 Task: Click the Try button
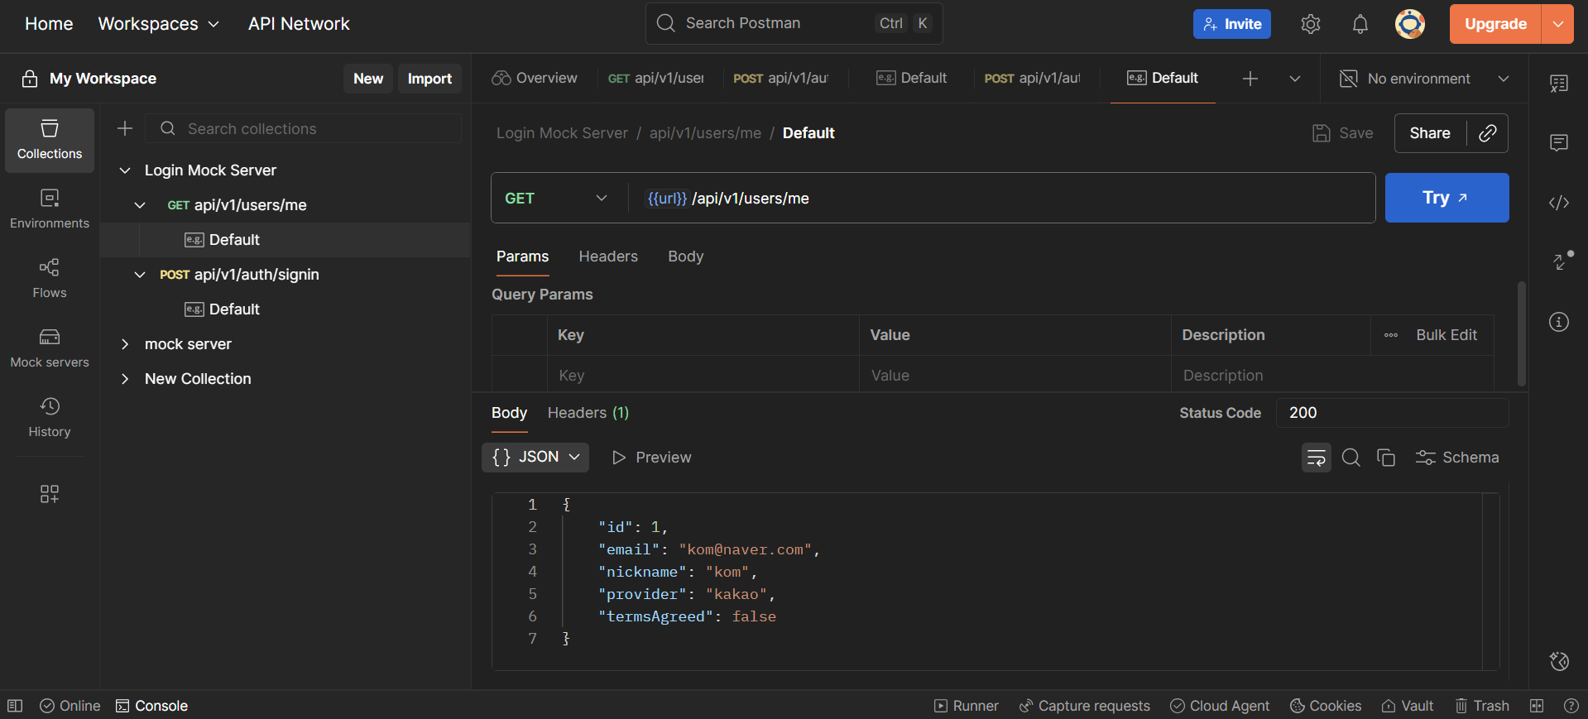(1446, 198)
